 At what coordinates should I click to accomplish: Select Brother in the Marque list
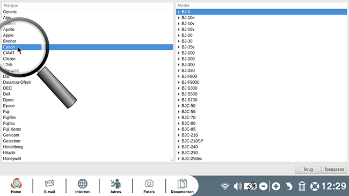pyautogui.click(x=88, y=41)
